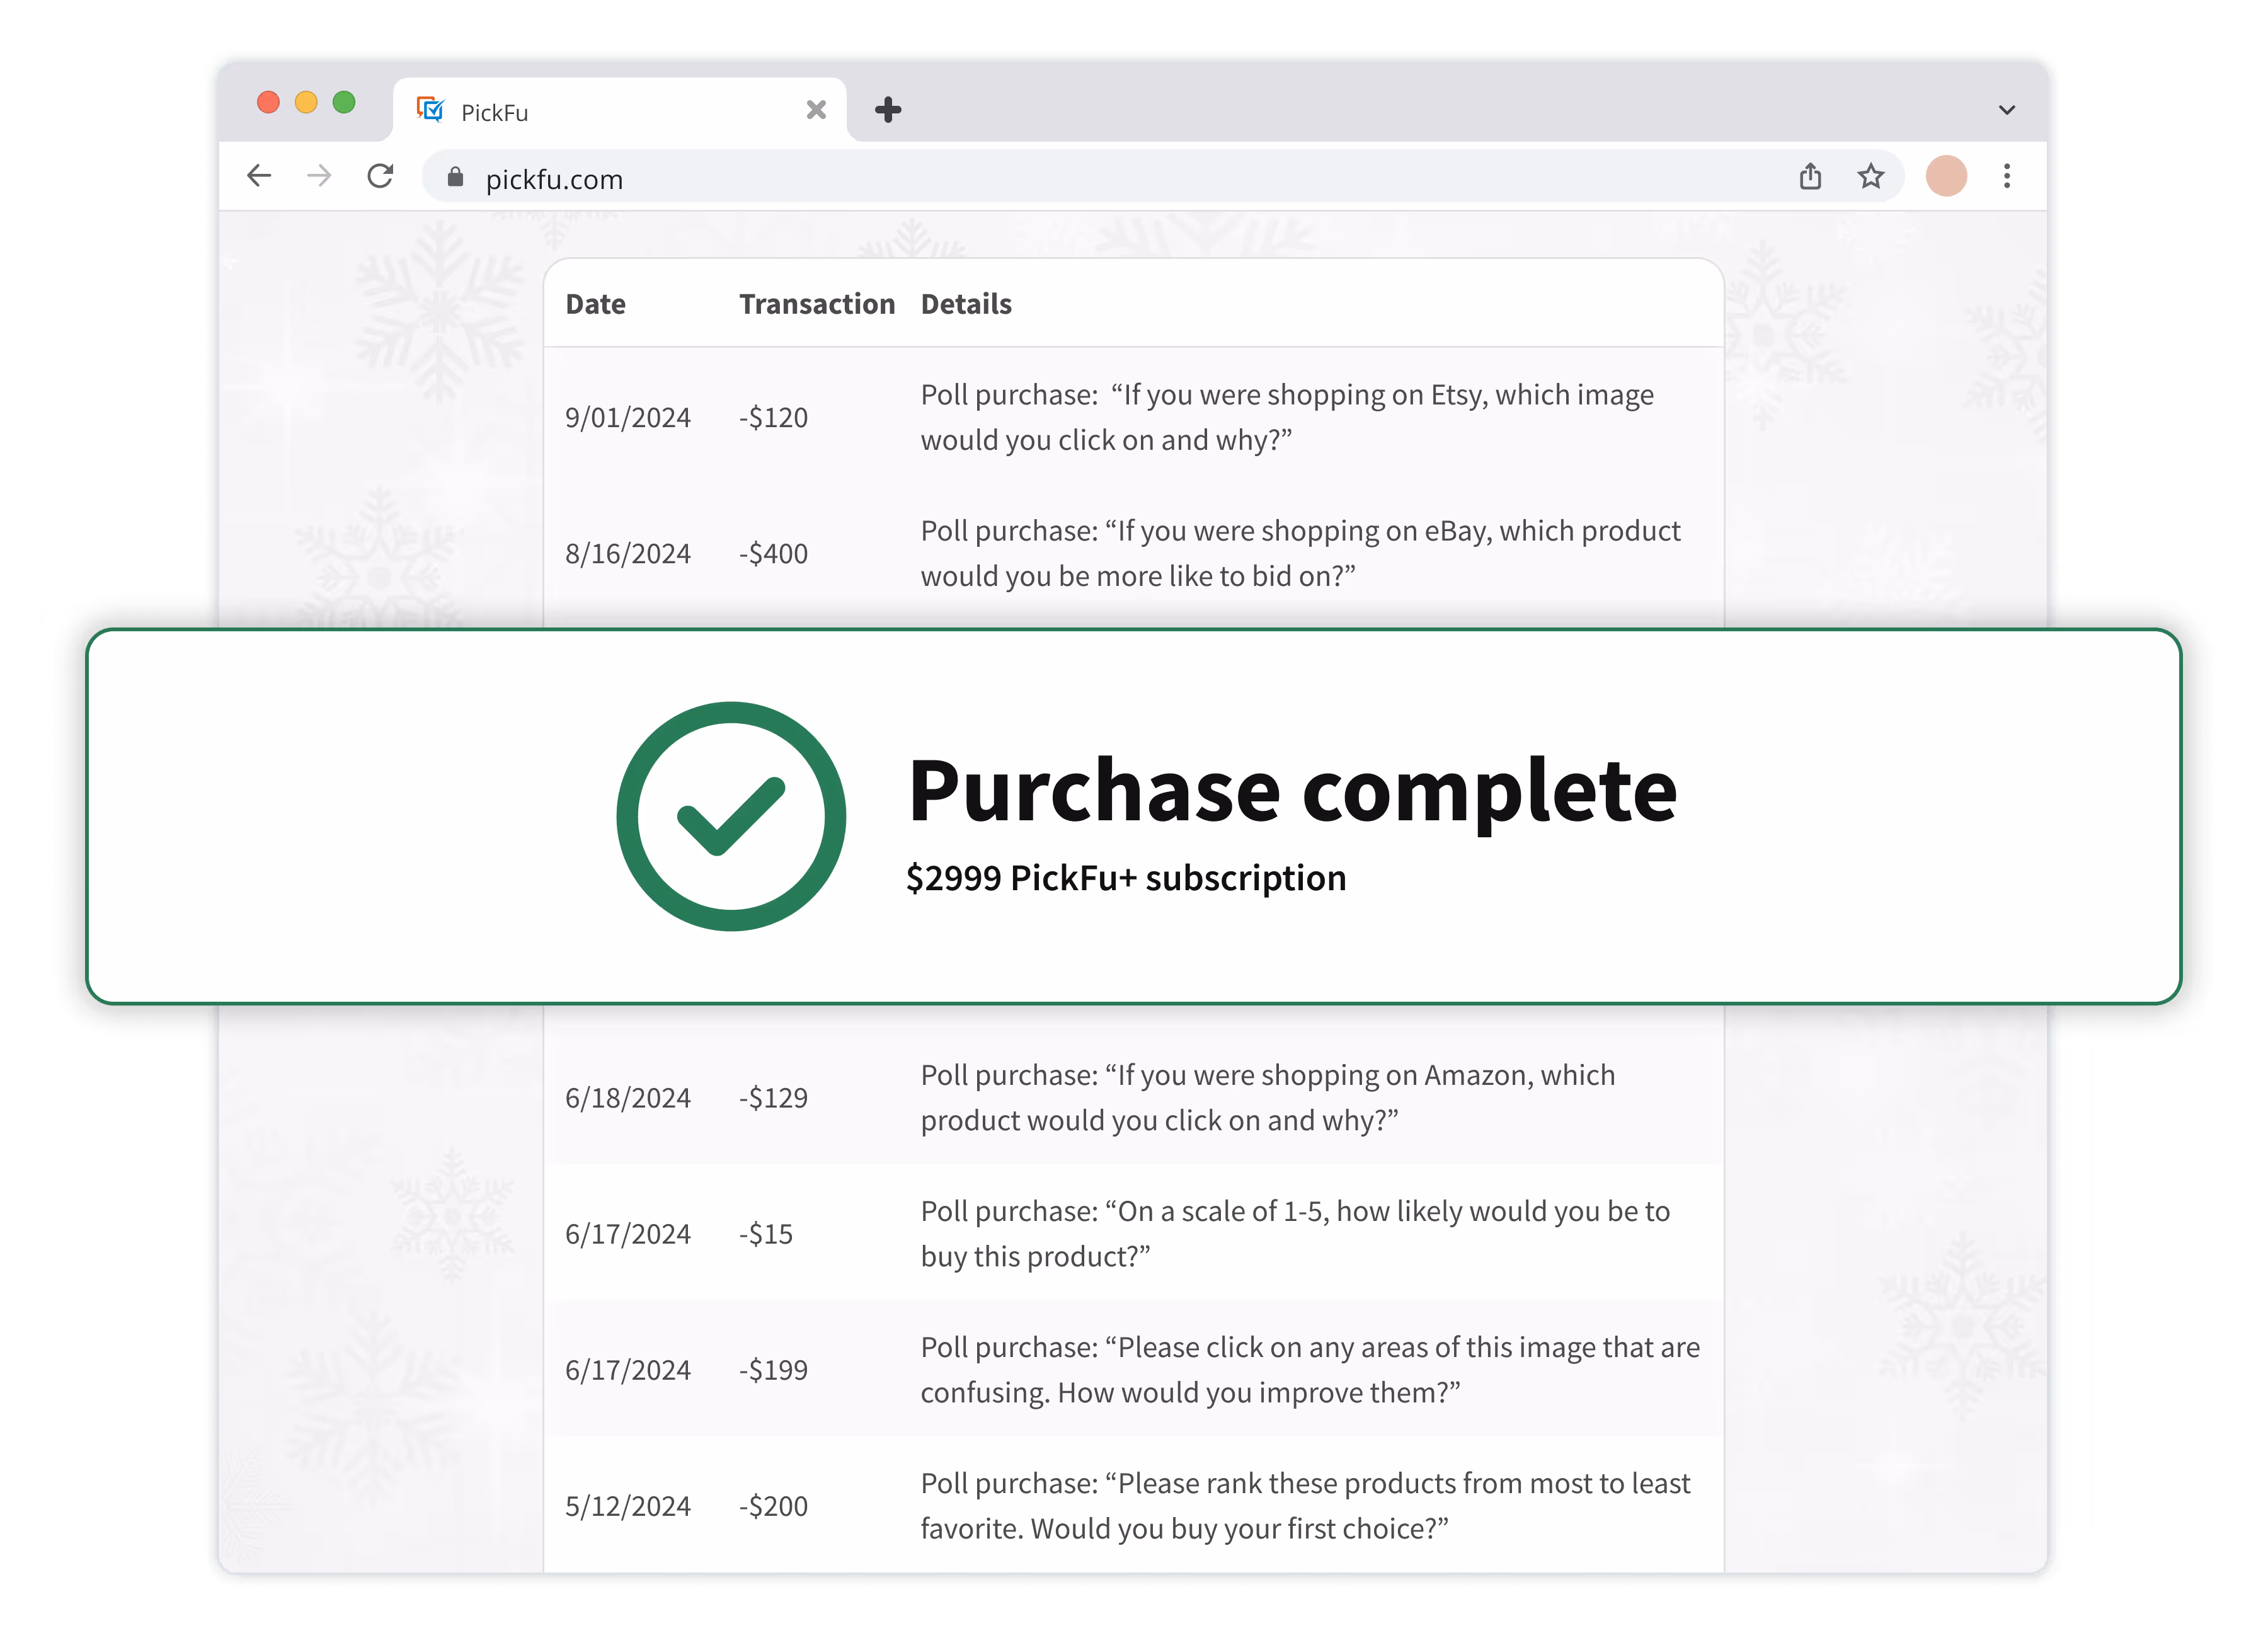Click the PickFu favicon in the browser tab
2268x1633 pixels.
(431, 110)
